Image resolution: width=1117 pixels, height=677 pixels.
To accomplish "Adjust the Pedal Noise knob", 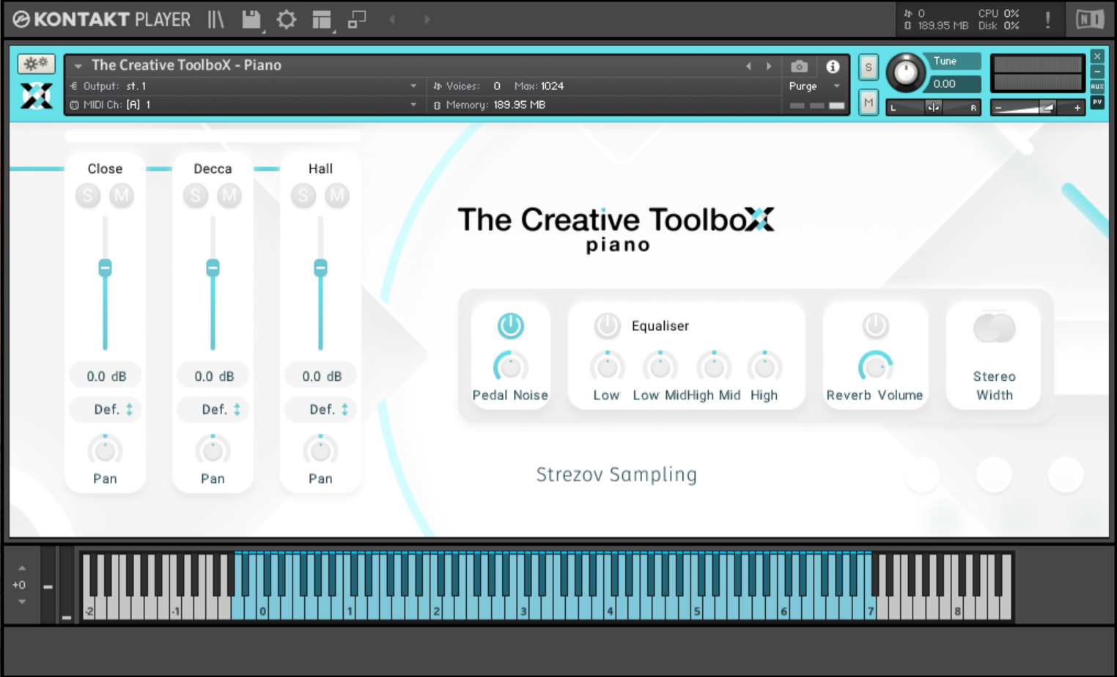I will coord(510,367).
